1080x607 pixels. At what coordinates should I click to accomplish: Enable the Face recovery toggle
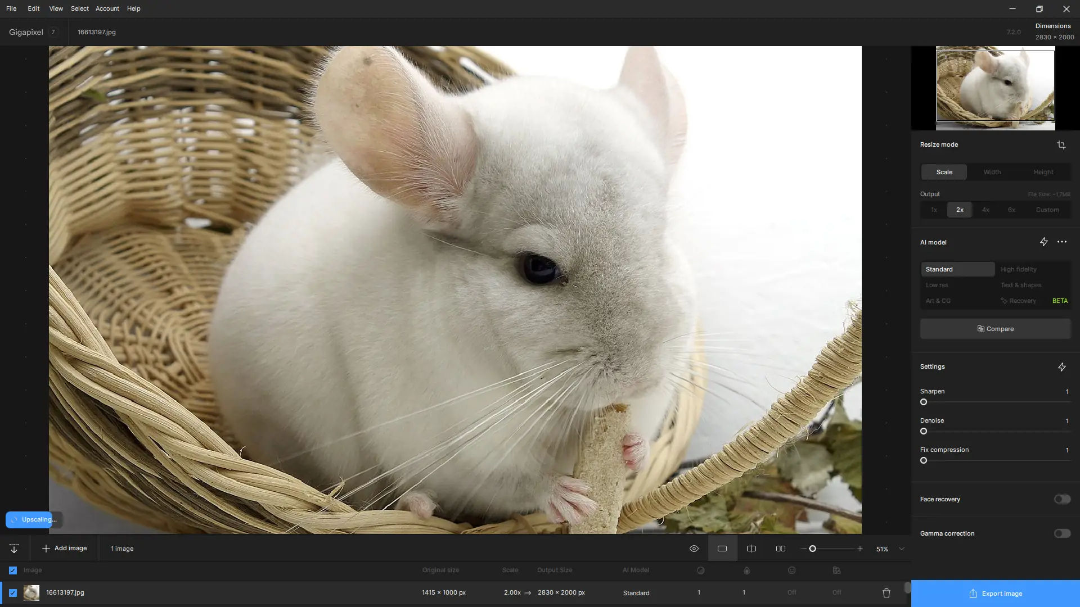click(1062, 499)
